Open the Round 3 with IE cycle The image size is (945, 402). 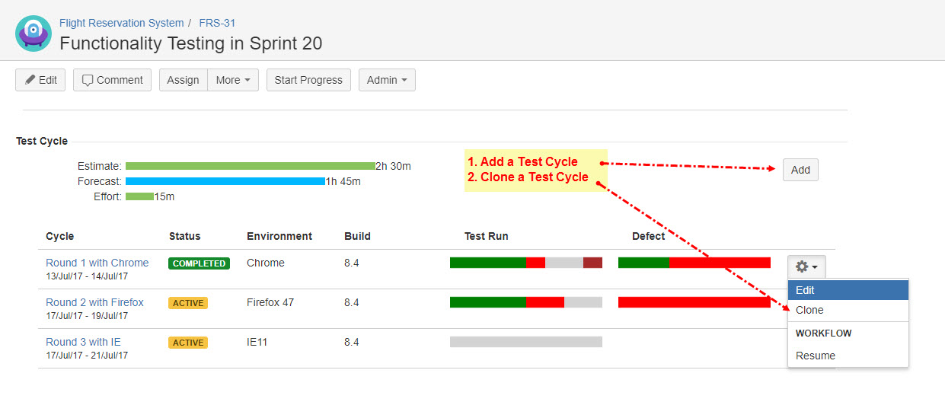point(83,342)
